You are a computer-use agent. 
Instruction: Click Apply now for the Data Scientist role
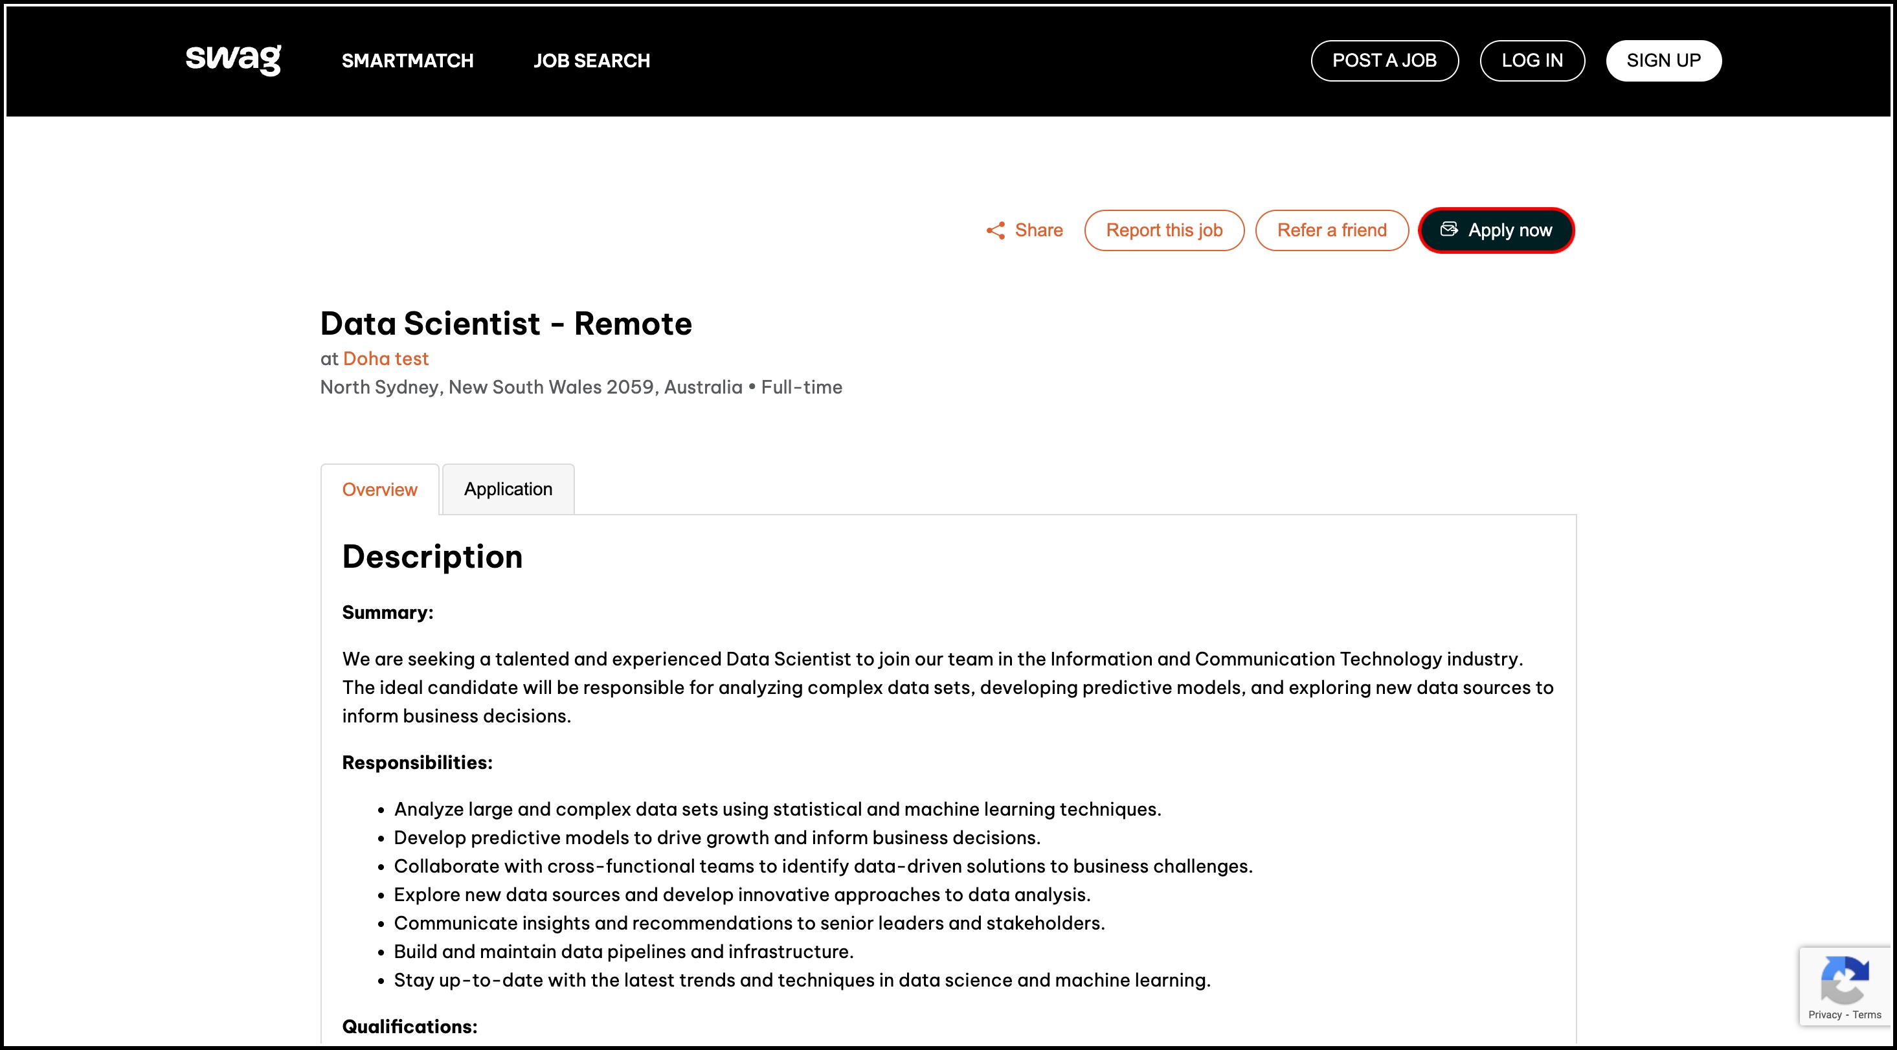(x=1496, y=230)
